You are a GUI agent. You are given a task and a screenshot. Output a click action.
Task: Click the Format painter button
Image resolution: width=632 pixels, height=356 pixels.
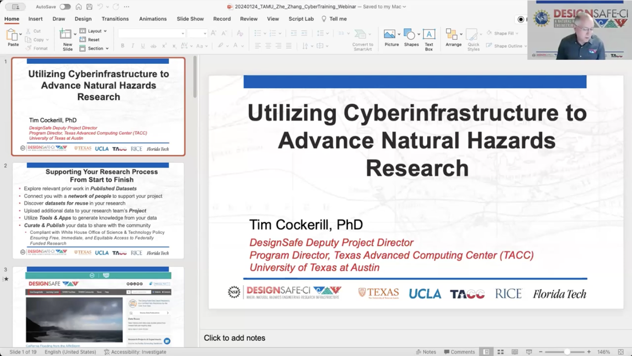pos(36,48)
